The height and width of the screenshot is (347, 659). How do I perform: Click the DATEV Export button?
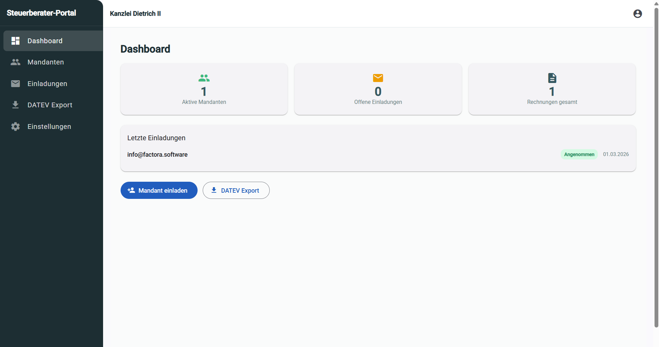[236, 190]
